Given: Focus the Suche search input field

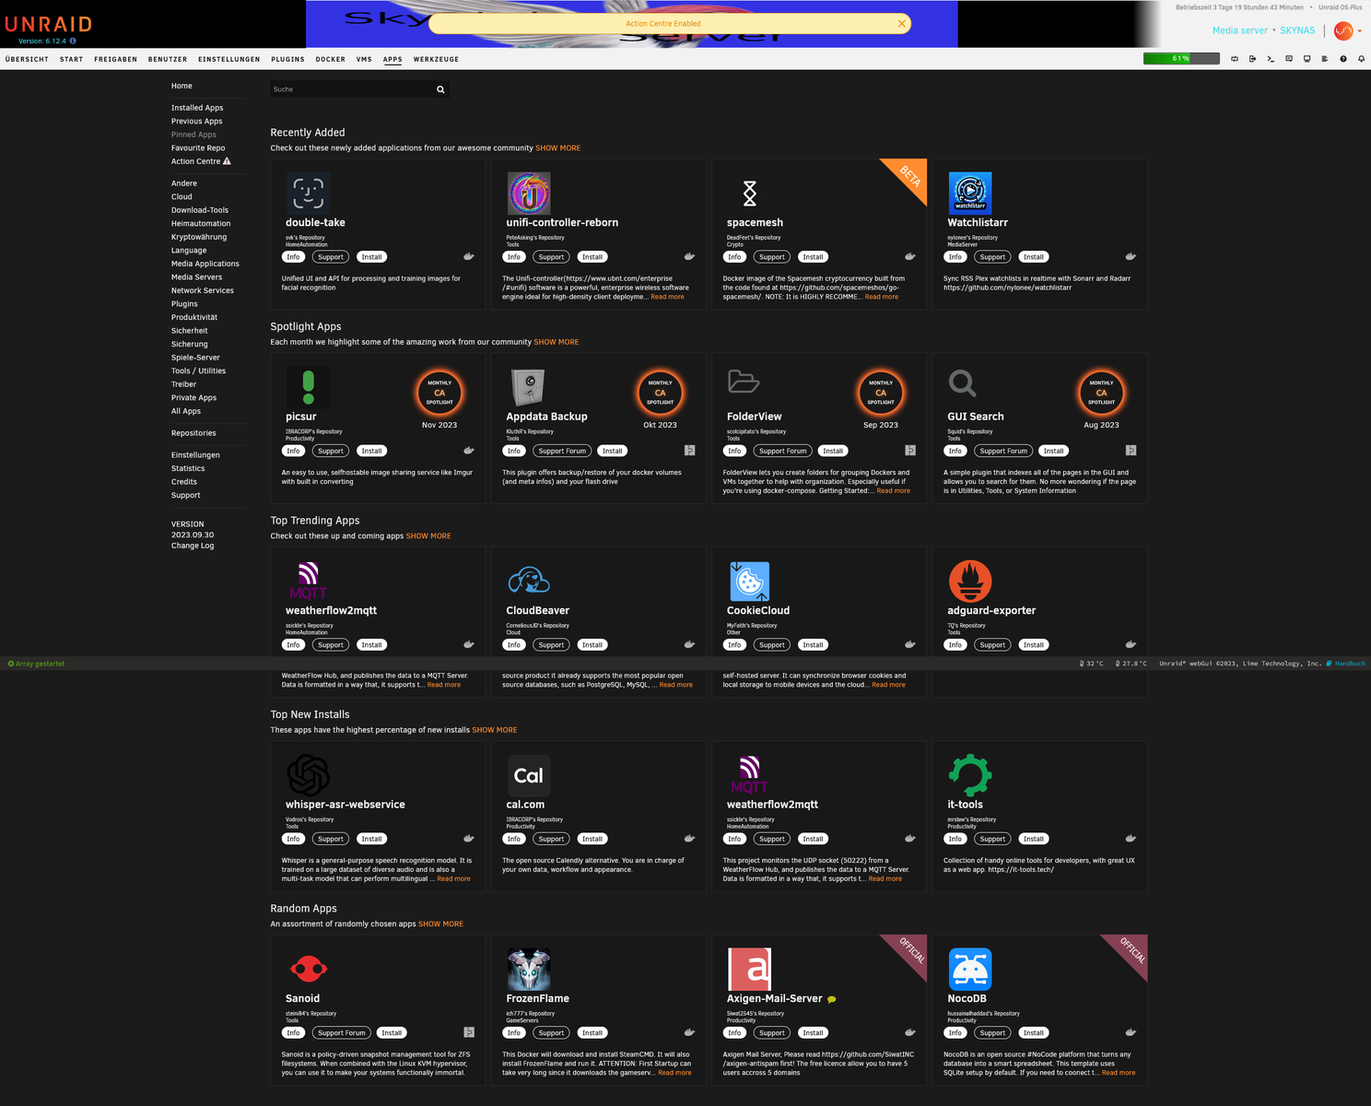Looking at the screenshot, I should [351, 89].
